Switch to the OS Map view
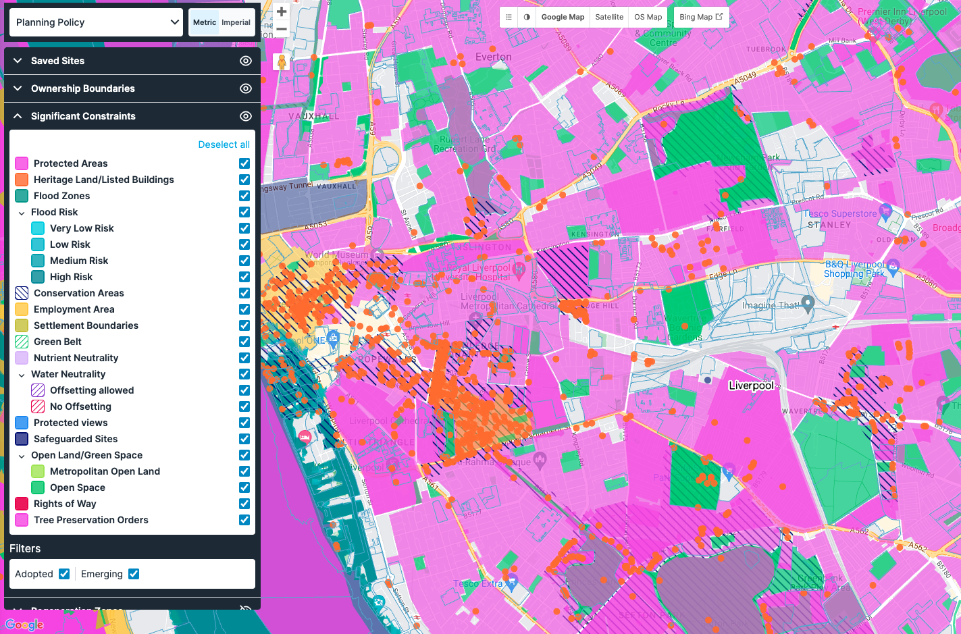The image size is (961, 634). pyautogui.click(x=647, y=17)
